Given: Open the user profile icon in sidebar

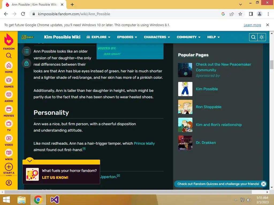Looking at the screenshot, I should point(9,183).
